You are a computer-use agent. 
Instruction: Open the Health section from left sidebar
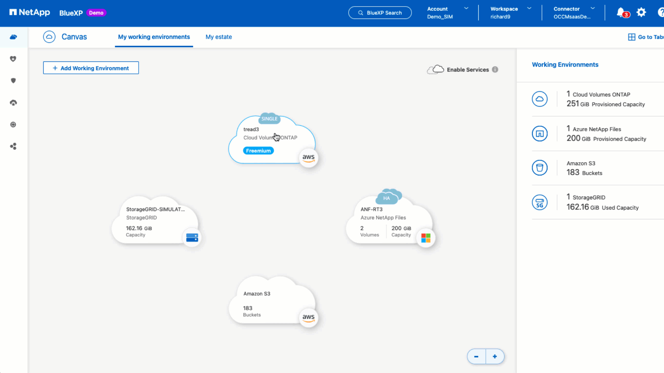(13, 59)
